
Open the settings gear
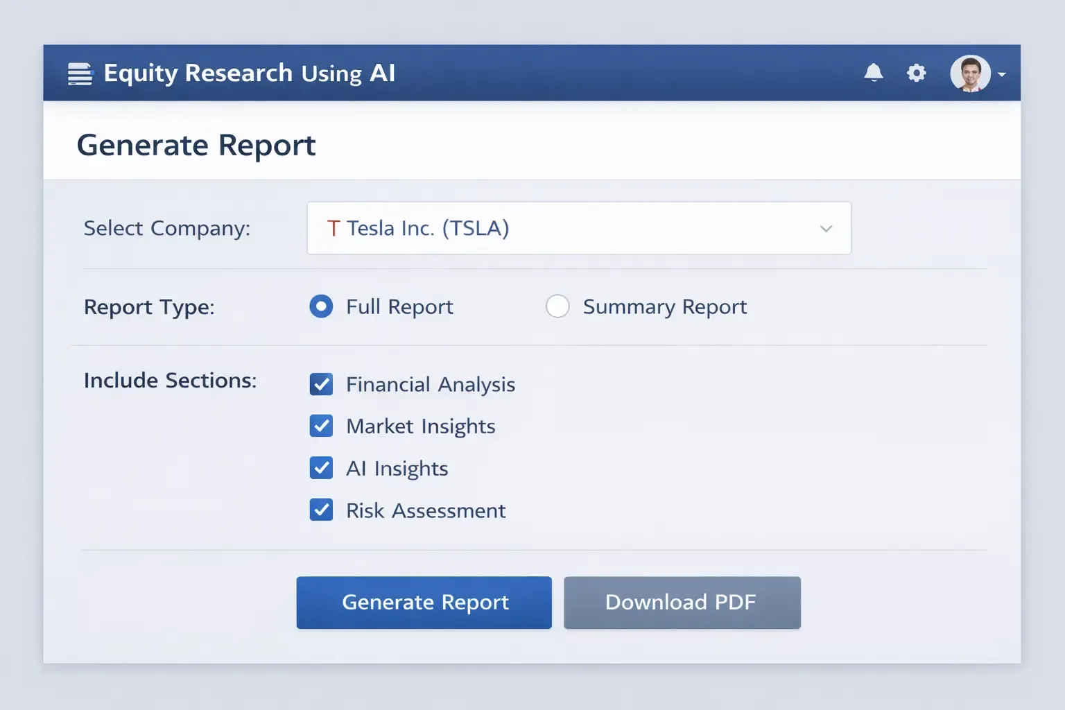pos(916,73)
